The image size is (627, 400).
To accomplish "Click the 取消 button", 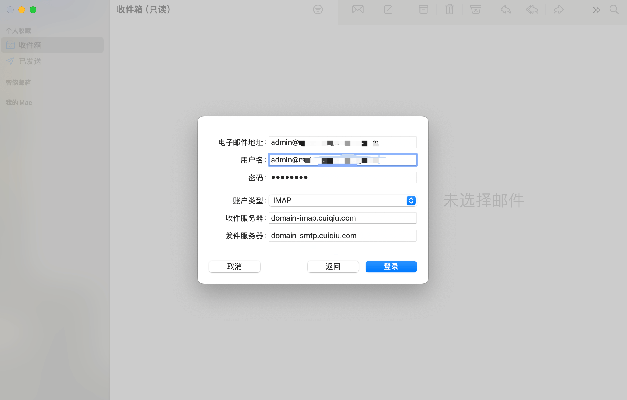I will point(234,266).
